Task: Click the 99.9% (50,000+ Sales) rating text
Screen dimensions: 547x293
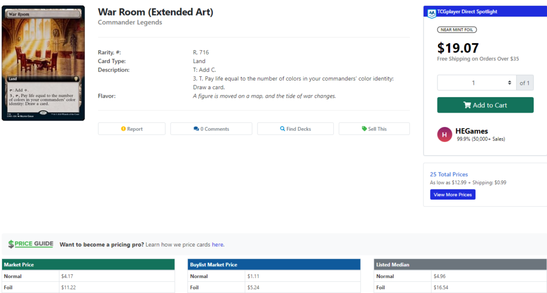Action: tap(481, 139)
